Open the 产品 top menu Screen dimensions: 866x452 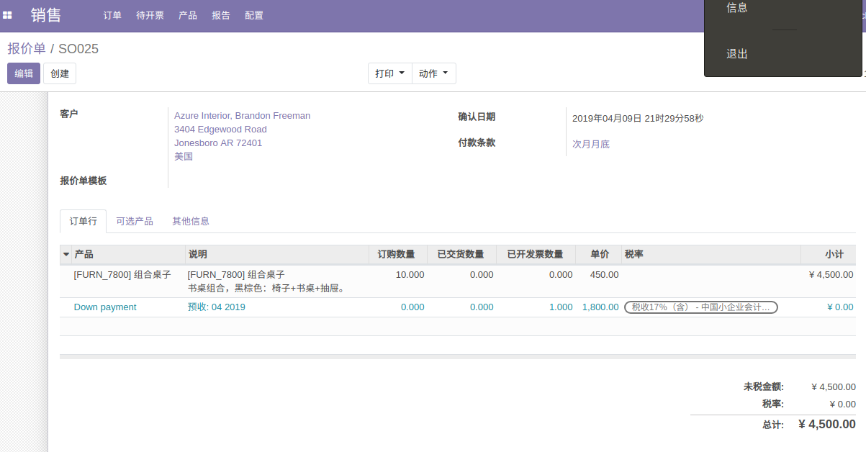188,15
